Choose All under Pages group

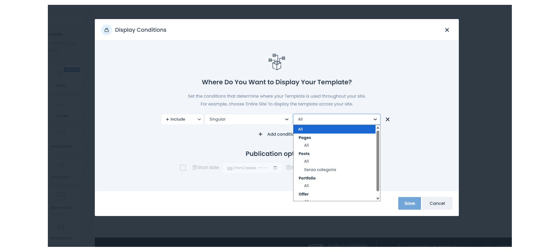307,145
